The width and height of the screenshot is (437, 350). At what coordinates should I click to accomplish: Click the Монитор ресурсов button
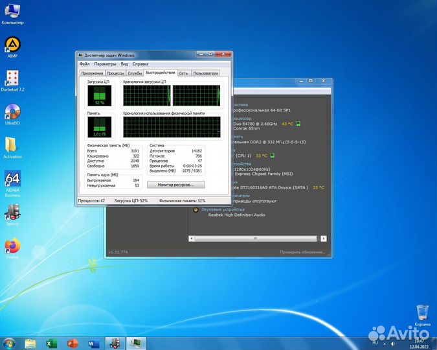176,185
